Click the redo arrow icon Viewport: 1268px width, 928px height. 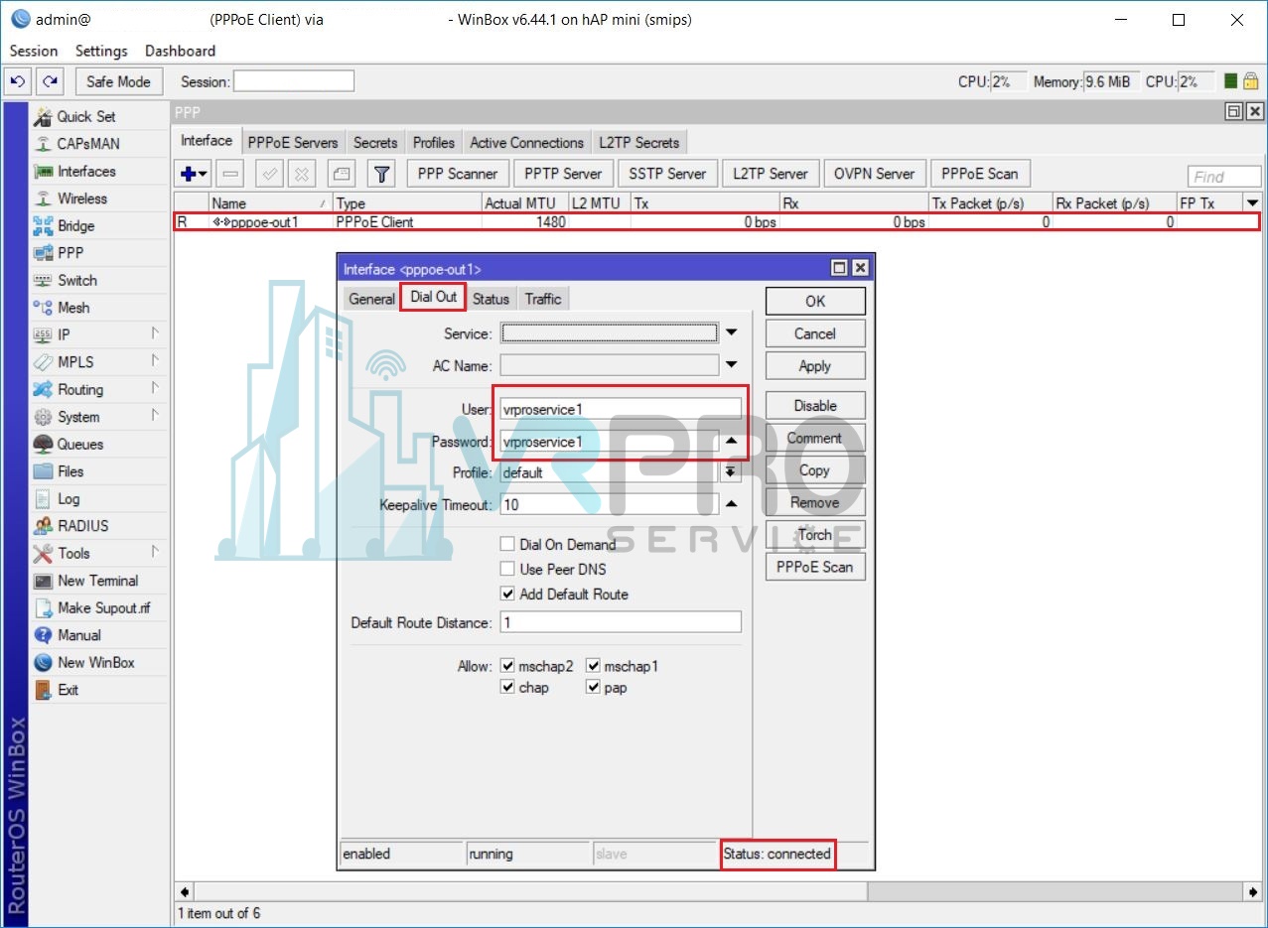pos(50,81)
